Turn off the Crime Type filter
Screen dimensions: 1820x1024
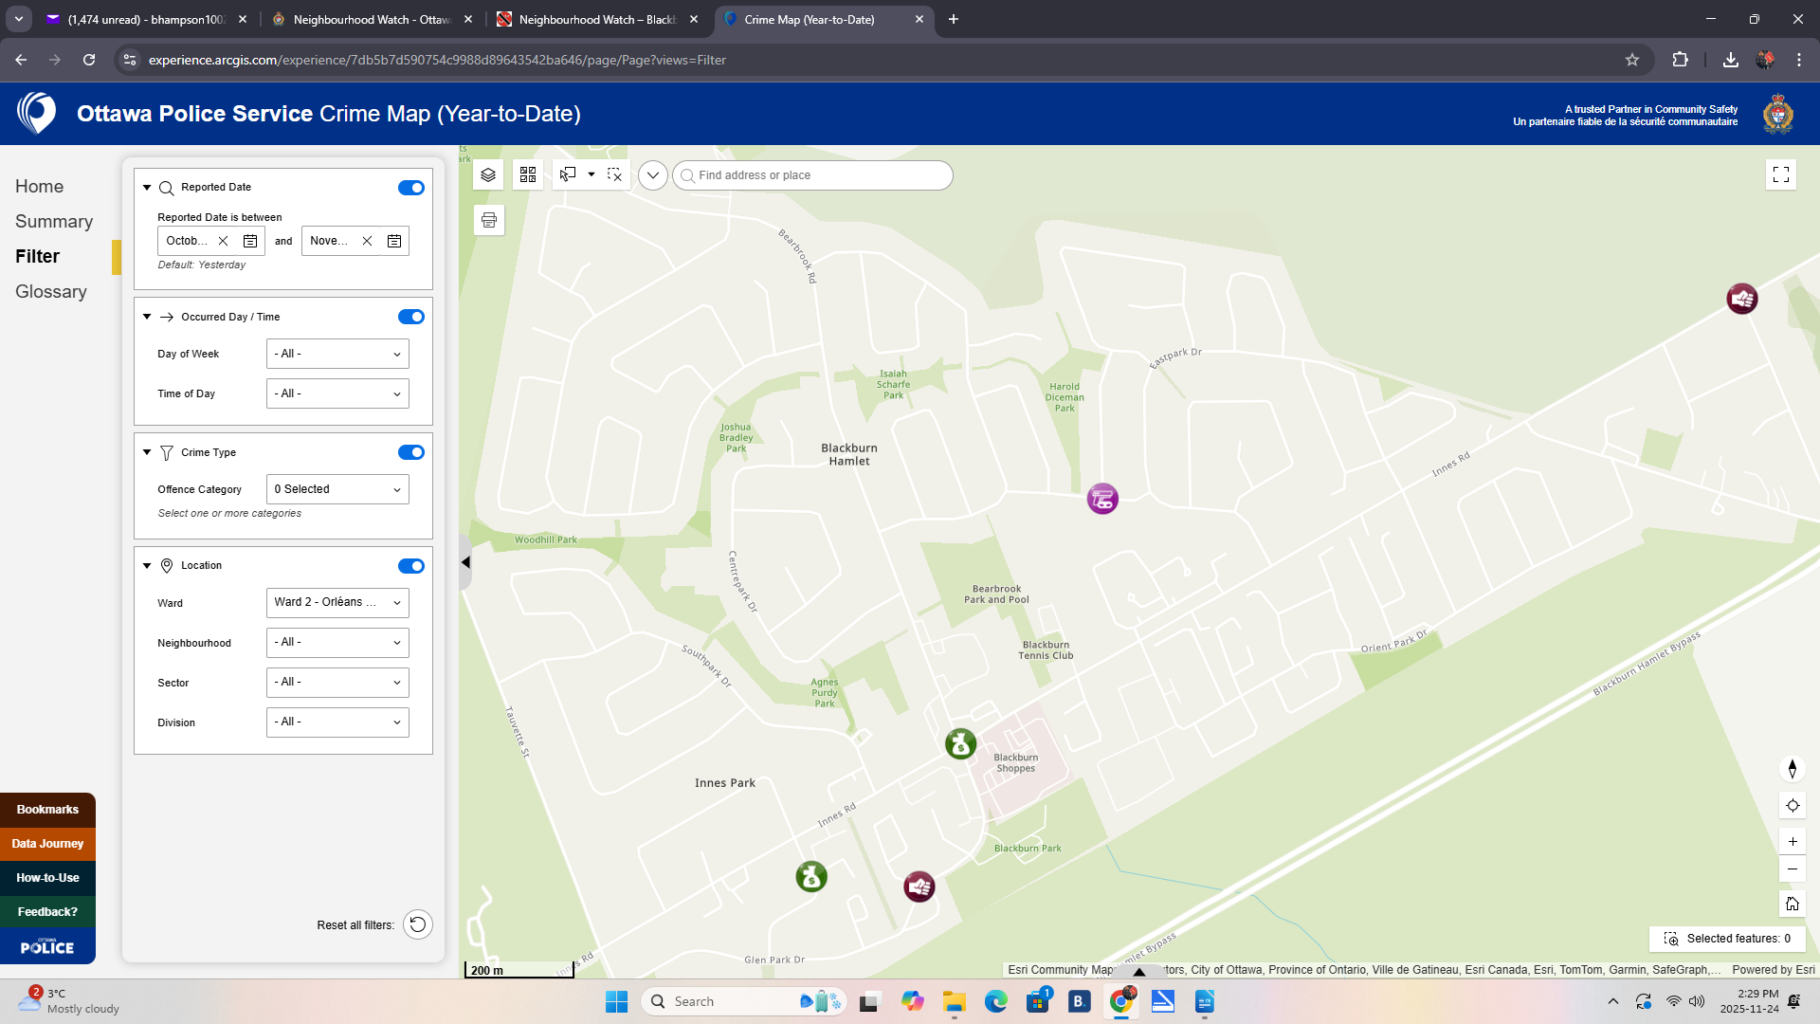[410, 452]
